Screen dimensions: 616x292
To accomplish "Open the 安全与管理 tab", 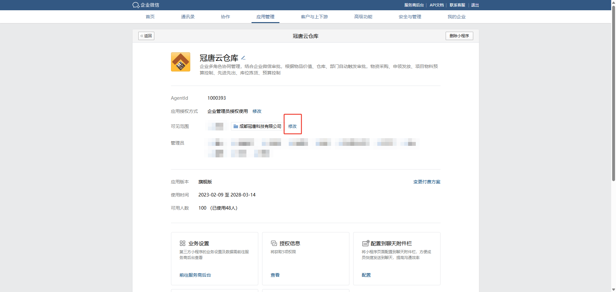I will [x=410, y=17].
